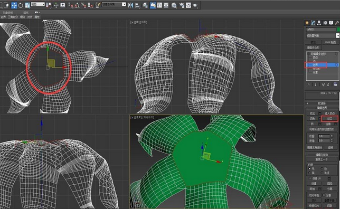The image size is (340, 209).
Task: Click the 权重 weight value field
Action: (324, 136)
